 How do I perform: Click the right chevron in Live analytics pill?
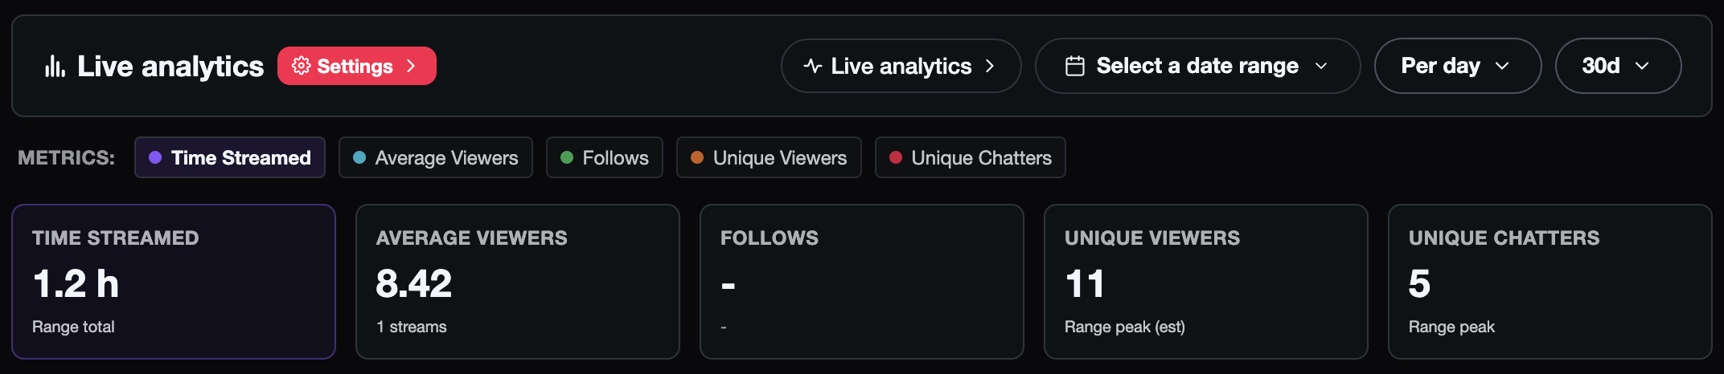pos(990,66)
